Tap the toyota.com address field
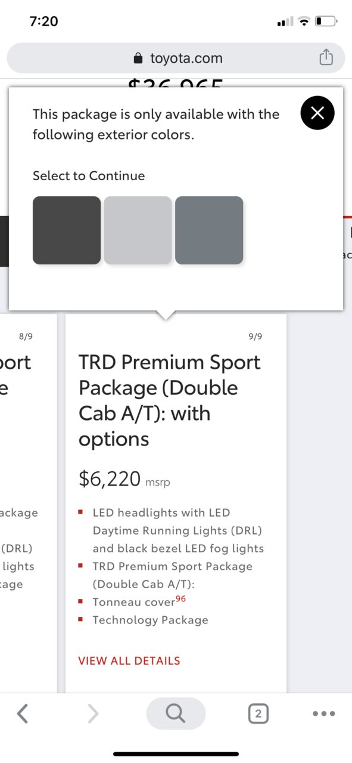352x763 pixels. [x=176, y=58]
